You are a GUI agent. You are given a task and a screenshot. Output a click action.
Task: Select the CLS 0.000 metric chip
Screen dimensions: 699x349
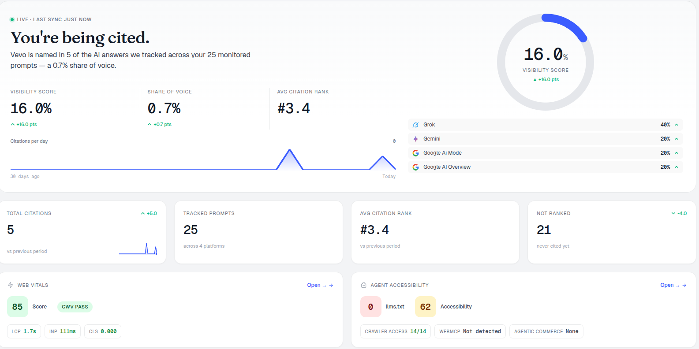103,331
